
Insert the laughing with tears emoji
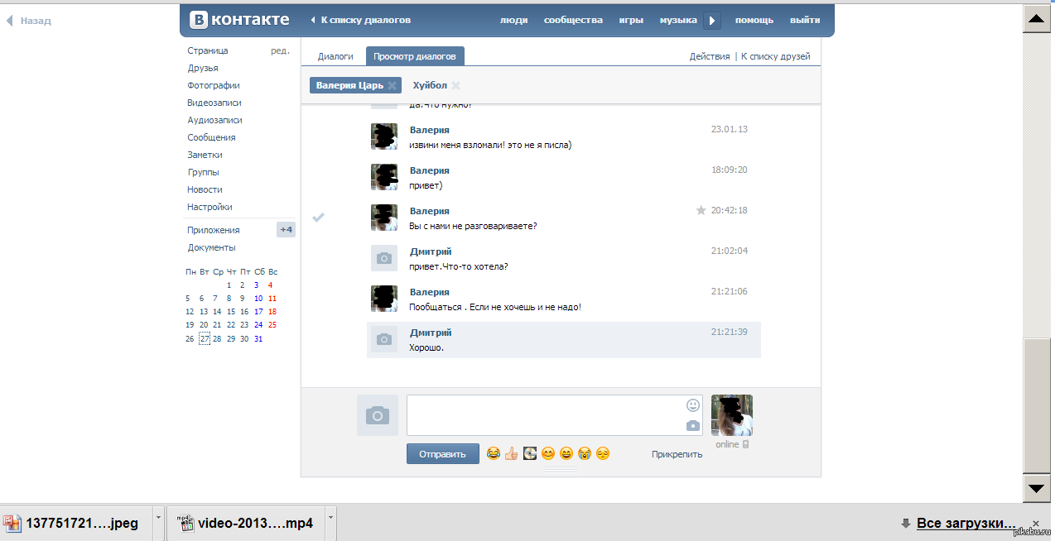tap(494, 453)
